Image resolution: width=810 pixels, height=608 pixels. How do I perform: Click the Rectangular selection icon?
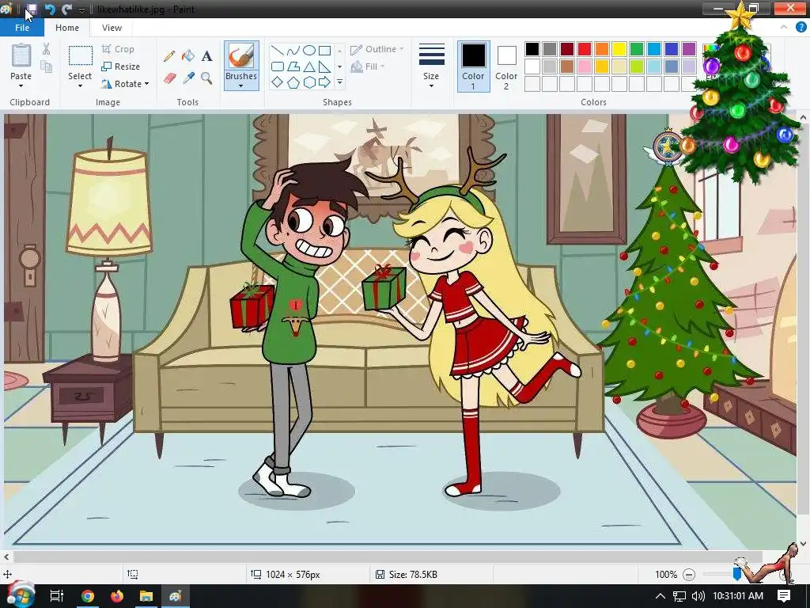coord(81,56)
